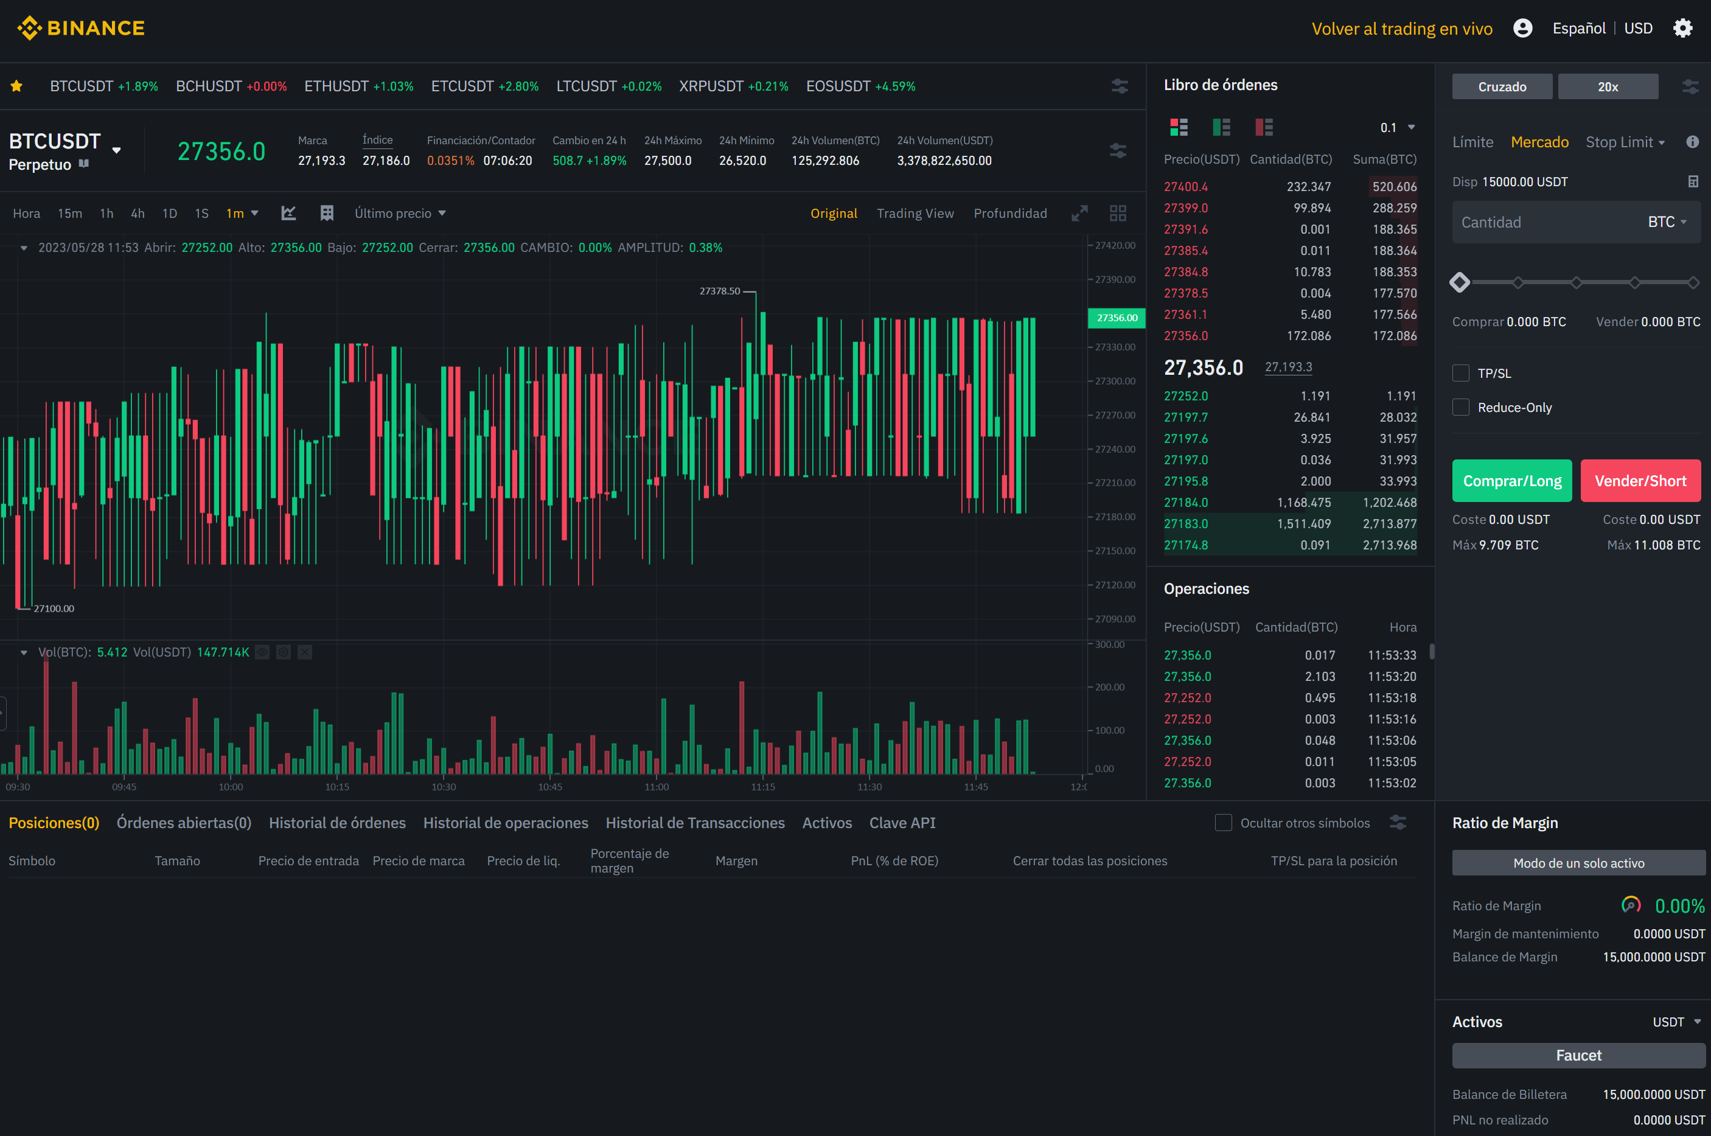Open the settings gear icon
Image resolution: width=1711 pixels, height=1136 pixels.
click(x=1682, y=28)
